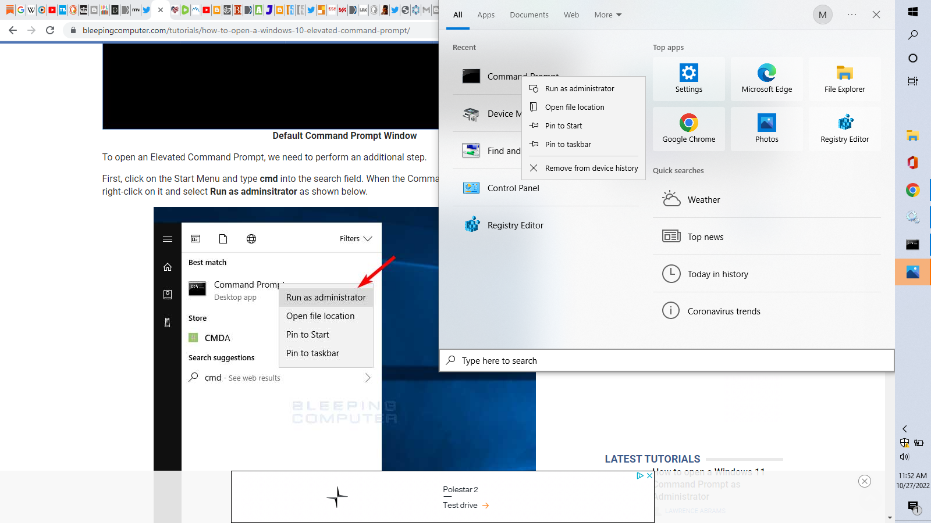Open the Device Manager recent entry
Viewport: 931px width, 523px height.
point(488,113)
